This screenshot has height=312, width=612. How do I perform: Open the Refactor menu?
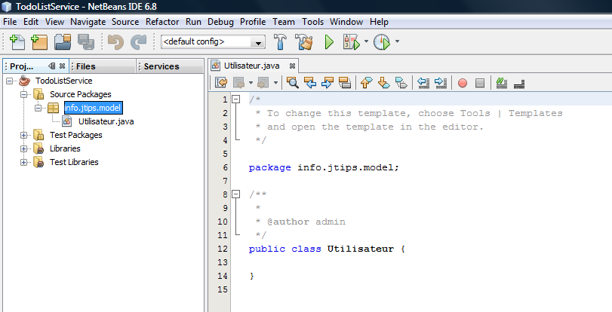point(162,22)
